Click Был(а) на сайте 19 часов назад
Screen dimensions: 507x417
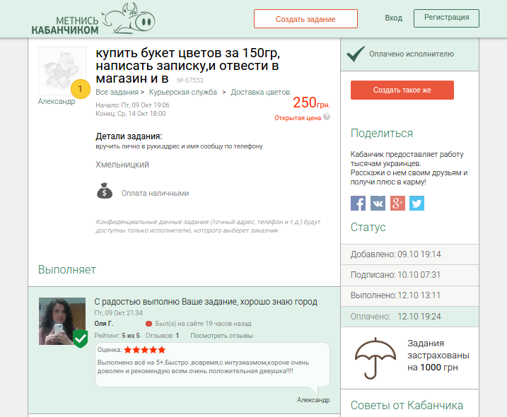point(203,324)
